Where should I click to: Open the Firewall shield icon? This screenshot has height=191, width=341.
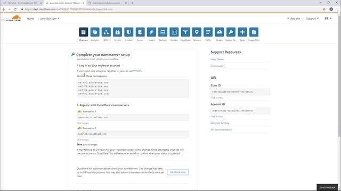pyautogui.click(x=129, y=32)
